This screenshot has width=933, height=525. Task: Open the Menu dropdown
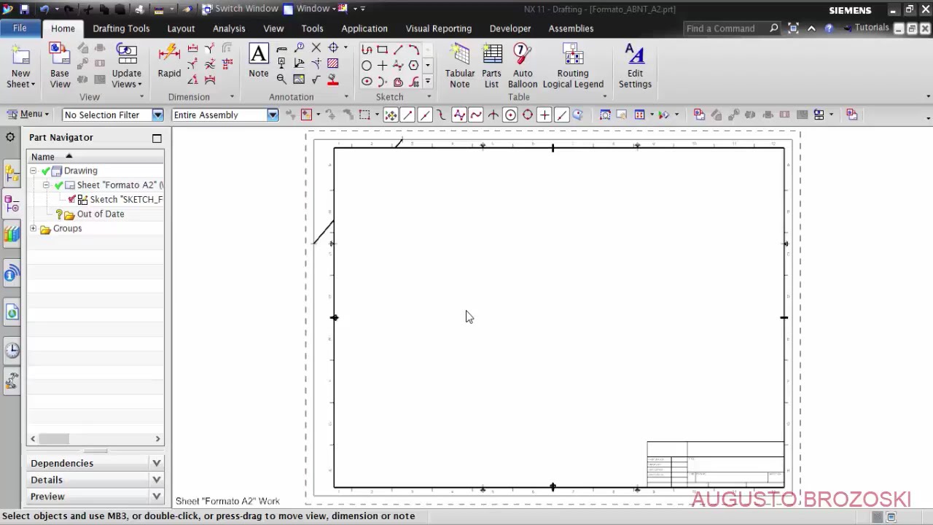[x=28, y=114]
